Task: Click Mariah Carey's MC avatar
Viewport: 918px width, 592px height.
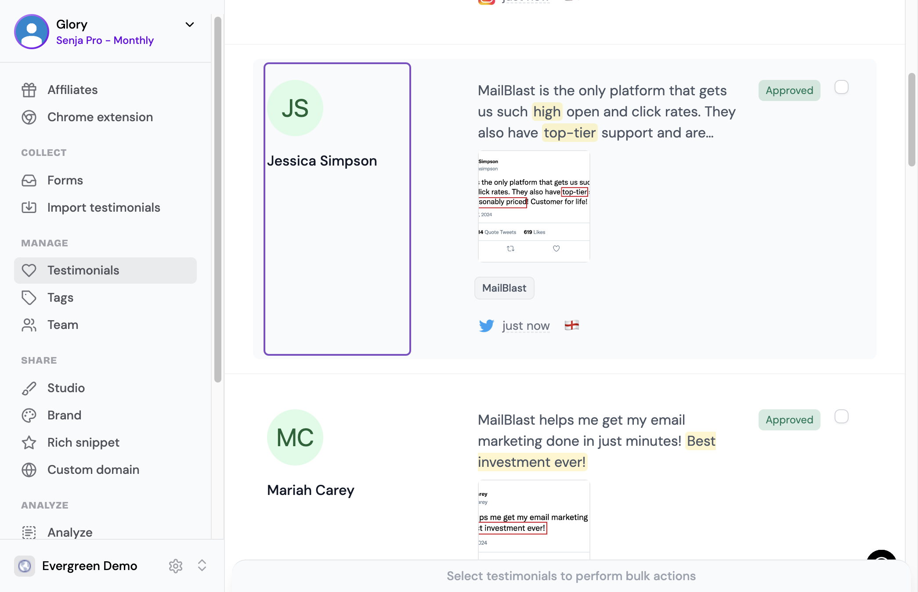Action: pyautogui.click(x=295, y=437)
